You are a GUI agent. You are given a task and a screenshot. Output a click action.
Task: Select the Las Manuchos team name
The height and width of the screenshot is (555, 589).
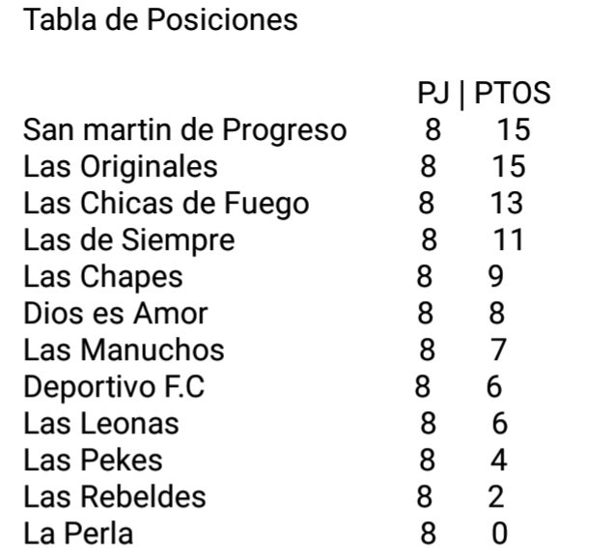click(x=124, y=349)
